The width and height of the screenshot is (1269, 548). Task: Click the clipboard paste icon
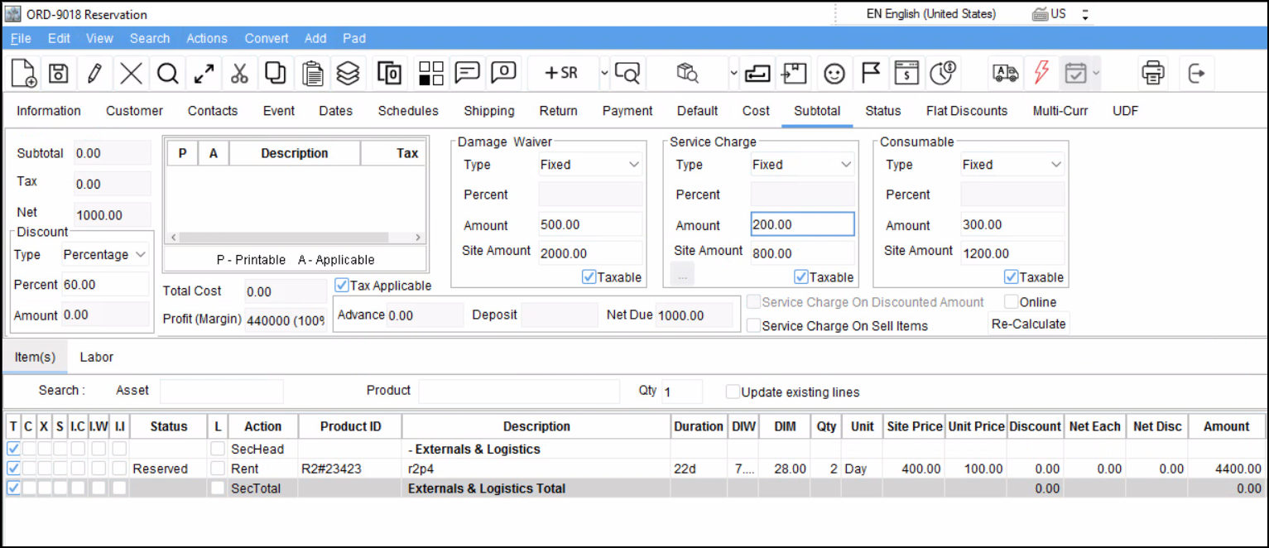click(312, 73)
